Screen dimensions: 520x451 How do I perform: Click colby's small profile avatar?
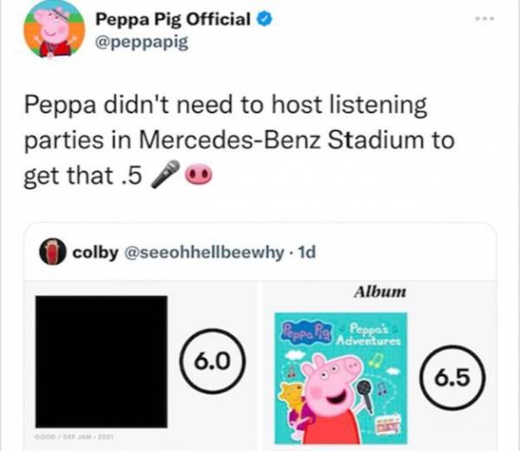coord(55,252)
